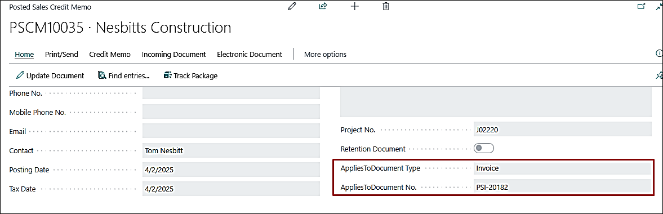Click the Phone No. field
The height and width of the screenshot is (214, 663).
pos(232,92)
